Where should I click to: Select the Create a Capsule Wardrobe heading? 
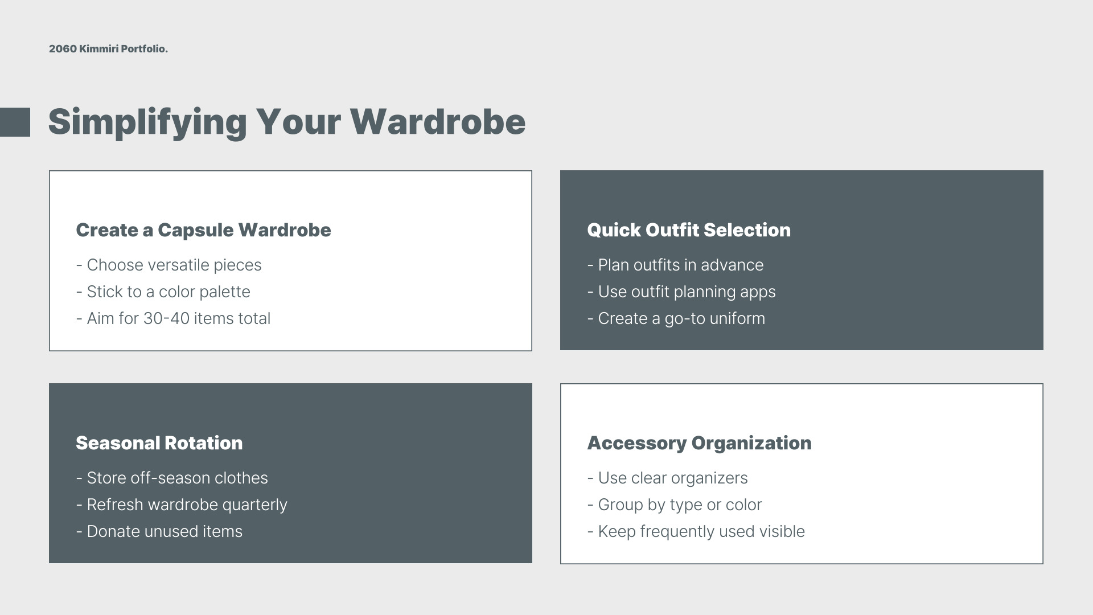pyautogui.click(x=203, y=230)
